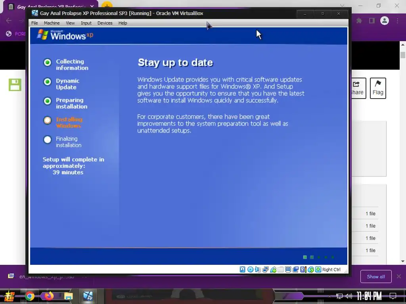Open the tab search chevron in the browser title bar
406x304 pixels.
[342, 6]
